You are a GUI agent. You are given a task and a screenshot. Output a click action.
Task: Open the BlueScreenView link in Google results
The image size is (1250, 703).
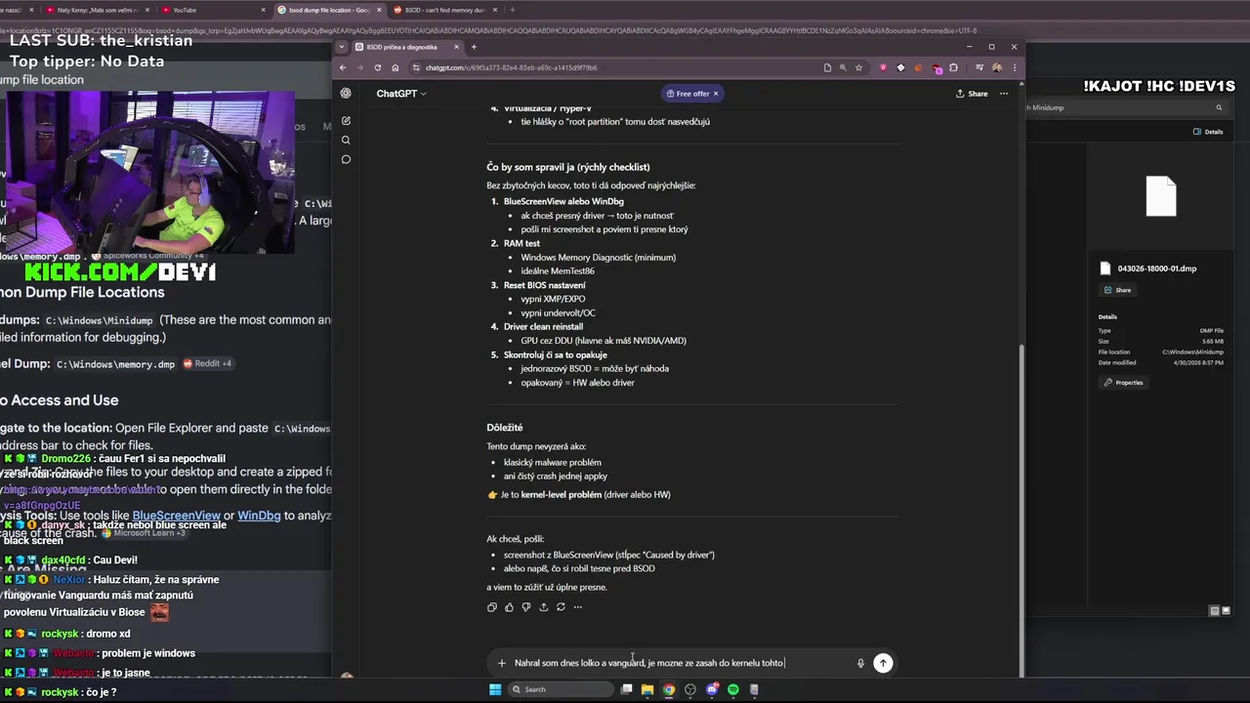[x=176, y=516]
